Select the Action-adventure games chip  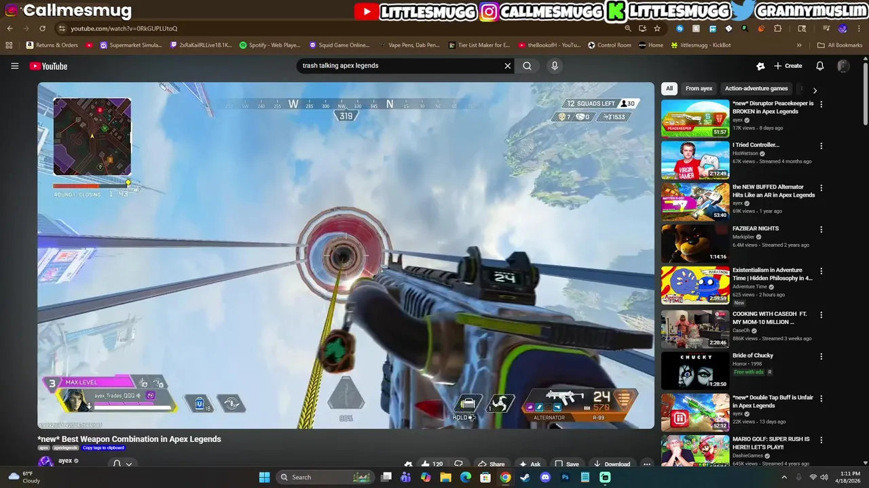pos(756,88)
